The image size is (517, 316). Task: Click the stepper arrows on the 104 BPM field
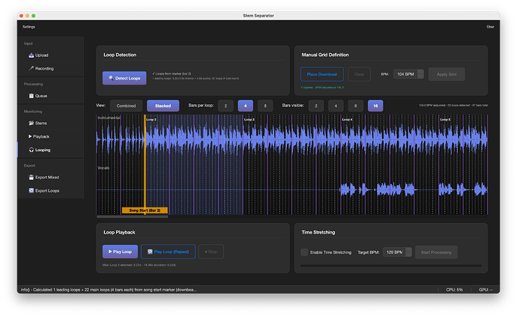tap(420, 74)
